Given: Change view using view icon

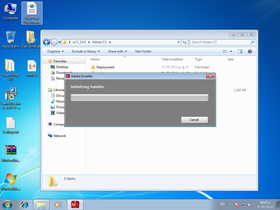Looking at the screenshot, I should click(225, 51).
